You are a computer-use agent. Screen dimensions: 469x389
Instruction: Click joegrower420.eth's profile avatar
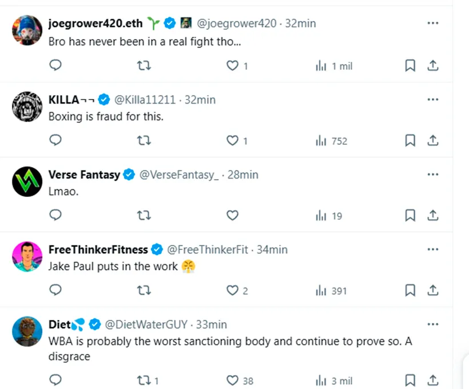pyautogui.click(x=27, y=30)
